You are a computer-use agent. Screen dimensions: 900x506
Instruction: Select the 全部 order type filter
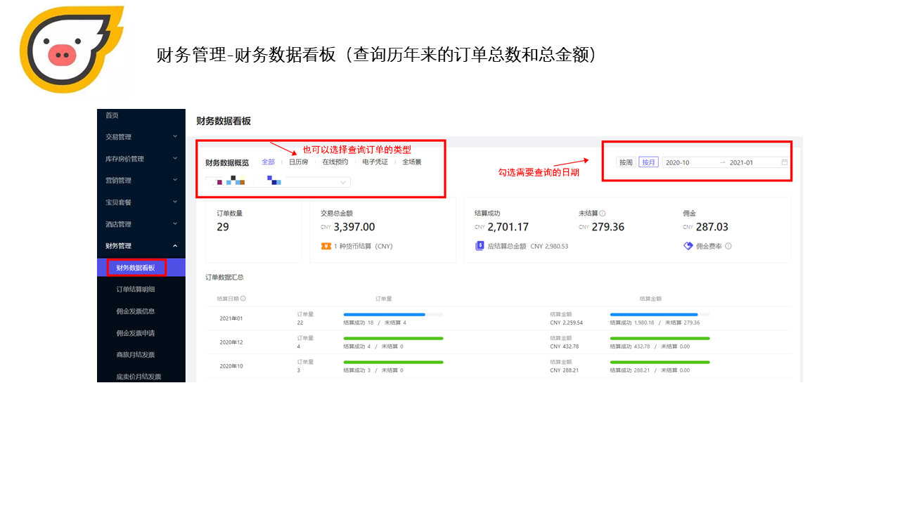[x=268, y=162]
